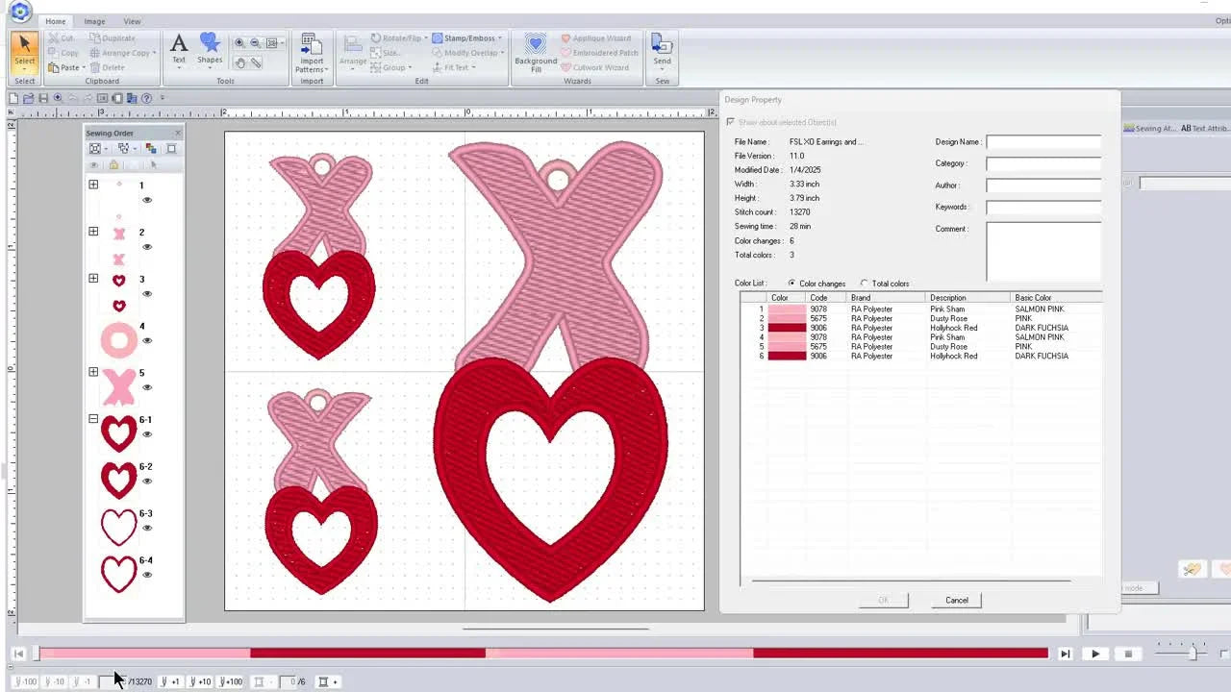Open the Paste dropdown menu
The width and height of the screenshot is (1231, 692).
82,67
